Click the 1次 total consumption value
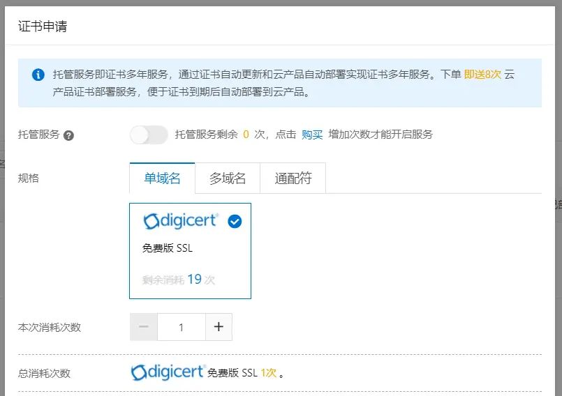 pyautogui.click(x=269, y=373)
